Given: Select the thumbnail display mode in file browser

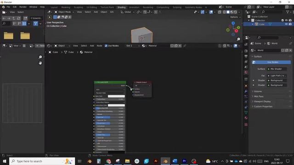Looking at the screenshot, I should click(x=24, y=23).
